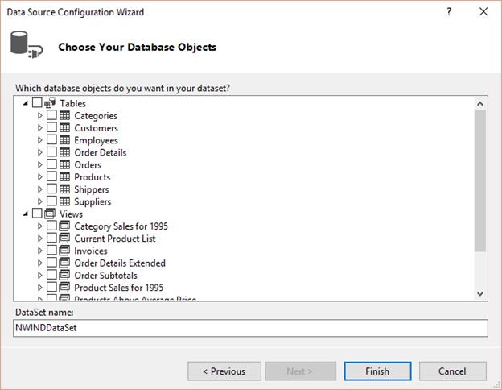502x390 pixels.
Task: Expand the Shippers table node
Action: point(40,189)
